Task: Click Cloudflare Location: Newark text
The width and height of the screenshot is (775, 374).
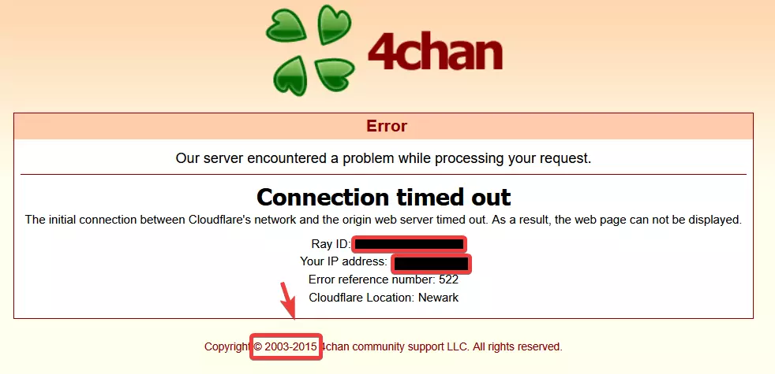Action: [x=384, y=298]
